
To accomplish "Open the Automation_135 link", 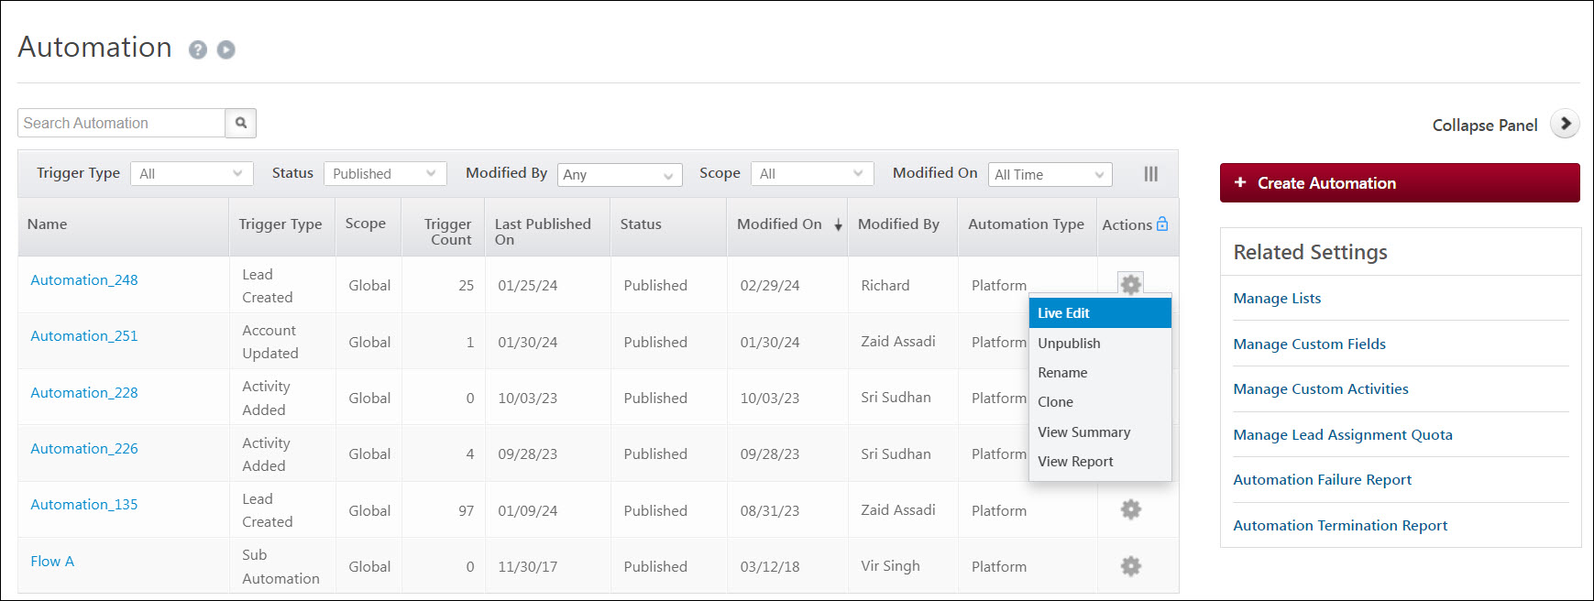I will pyautogui.click(x=84, y=504).
